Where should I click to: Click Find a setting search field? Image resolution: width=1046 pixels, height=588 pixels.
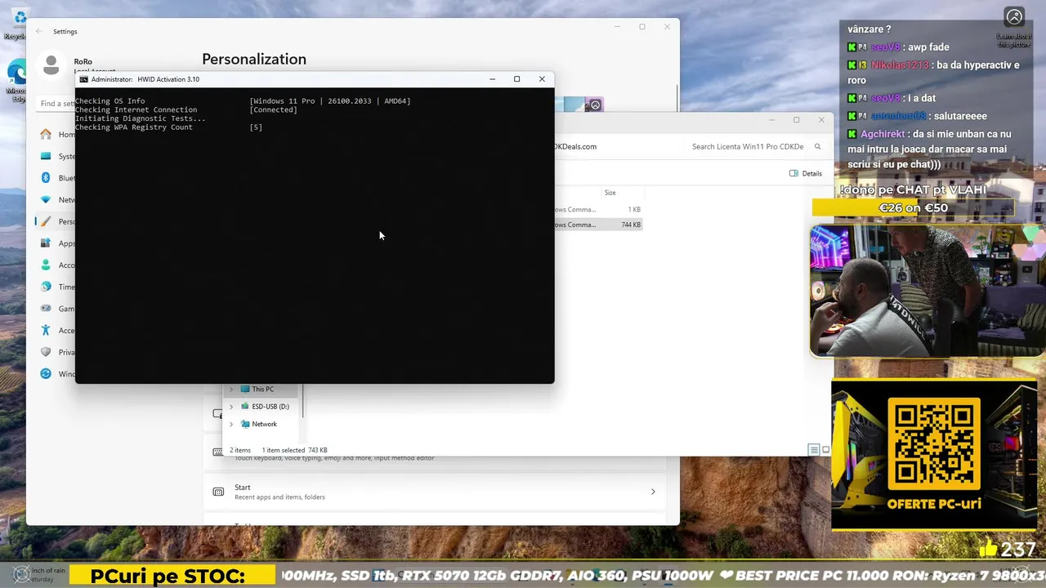point(57,104)
